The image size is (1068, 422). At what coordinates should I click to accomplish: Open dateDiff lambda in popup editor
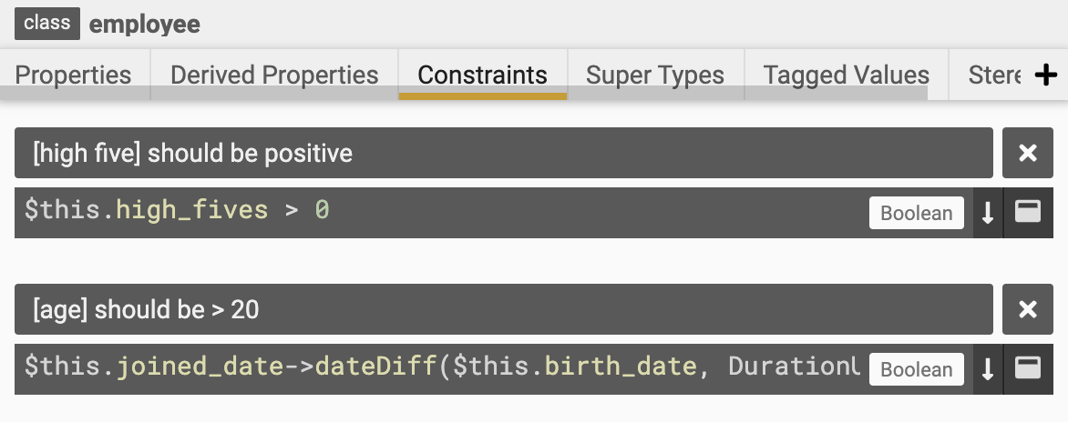pos(1029,369)
